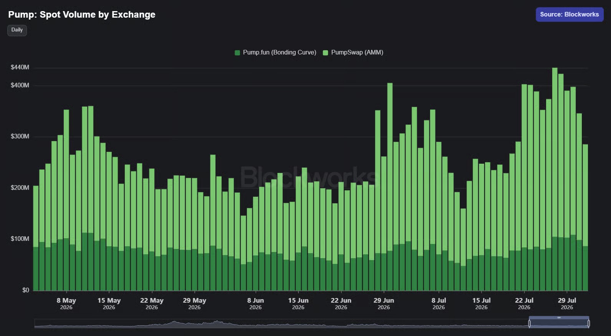
Task: Click the tallest bar near 29 Jul
Action: [x=555, y=179]
